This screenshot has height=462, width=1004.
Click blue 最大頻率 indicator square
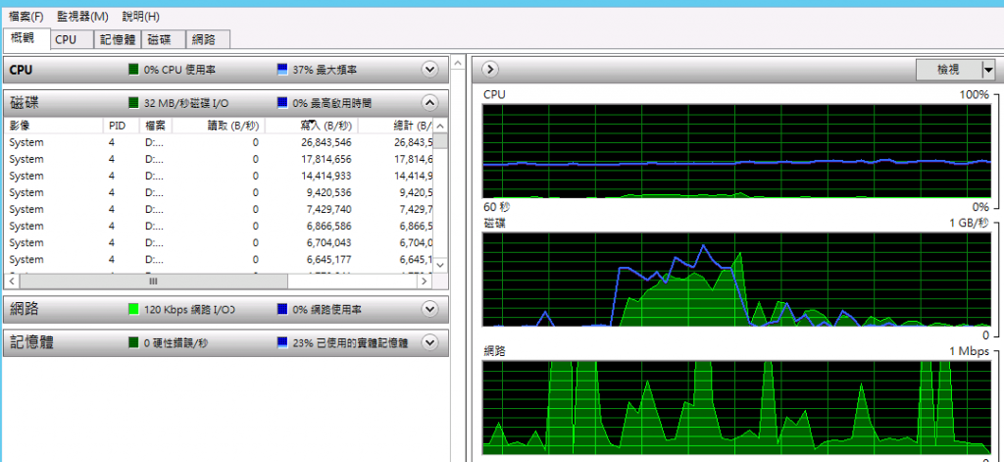click(282, 70)
